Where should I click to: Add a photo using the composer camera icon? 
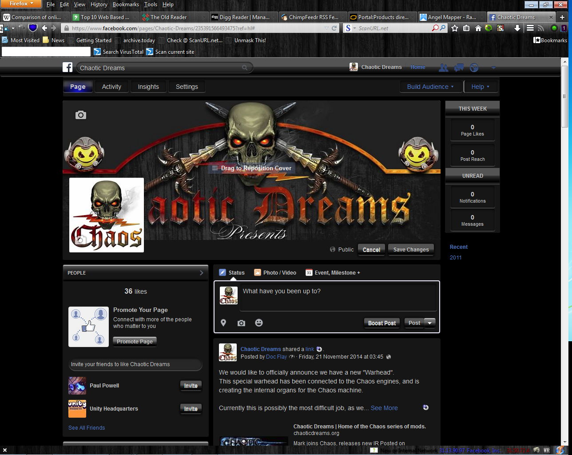click(x=241, y=323)
